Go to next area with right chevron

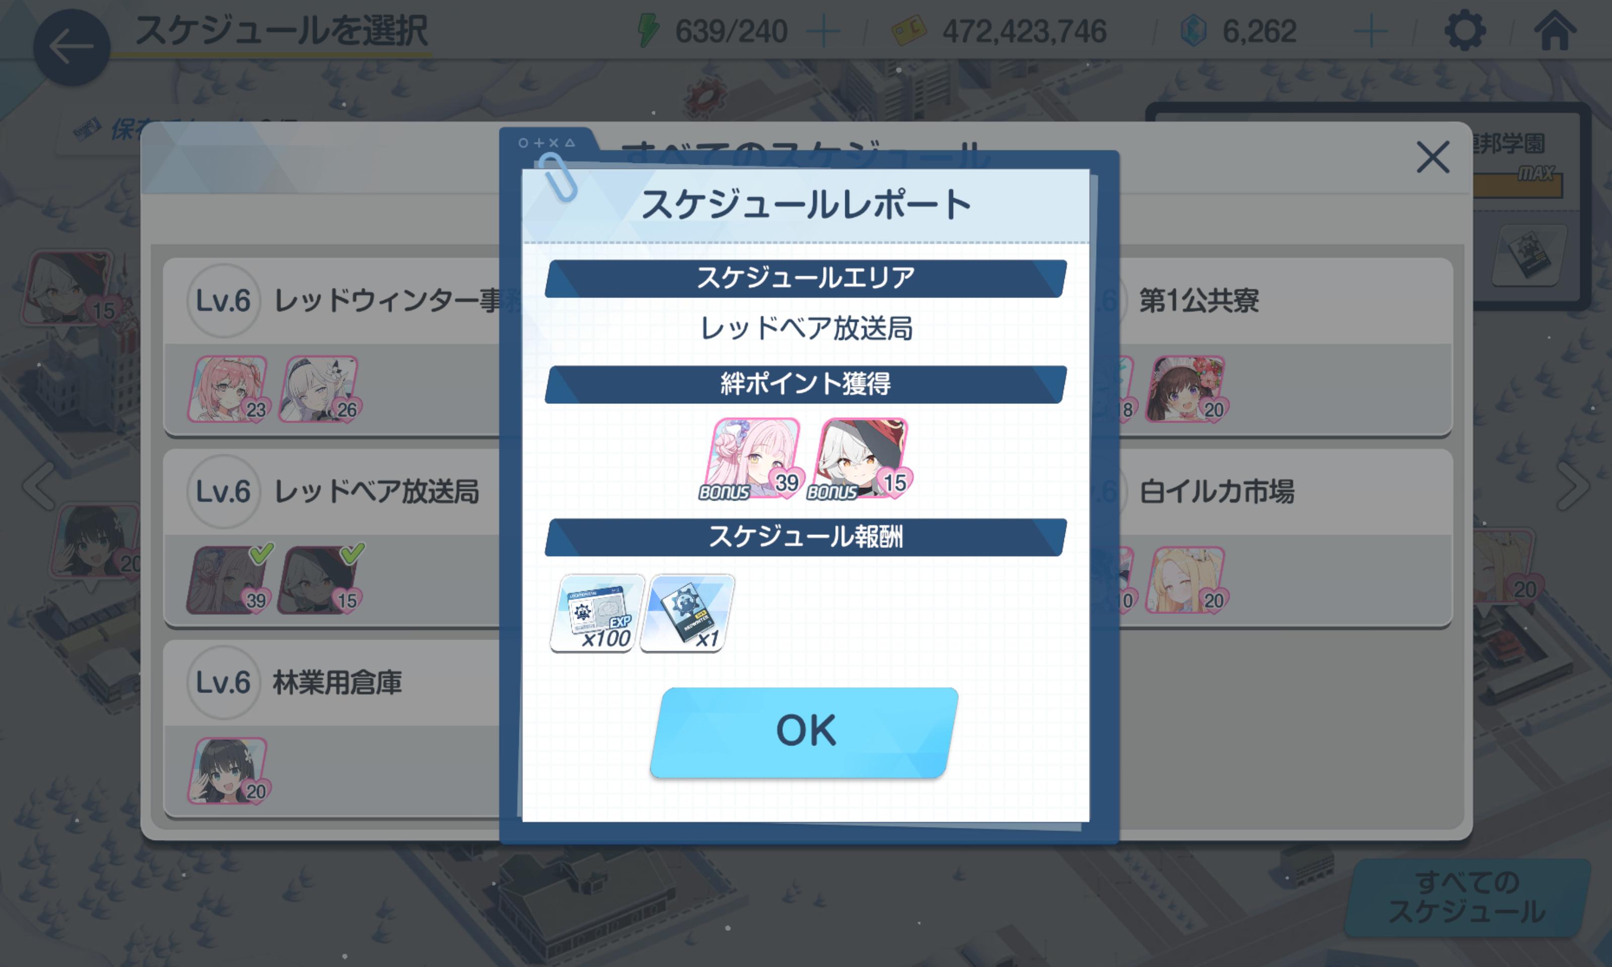(x=1573, y=486)
